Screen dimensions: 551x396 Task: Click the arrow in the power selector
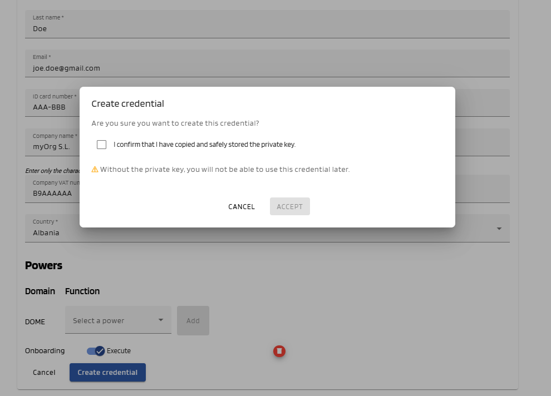161,320
